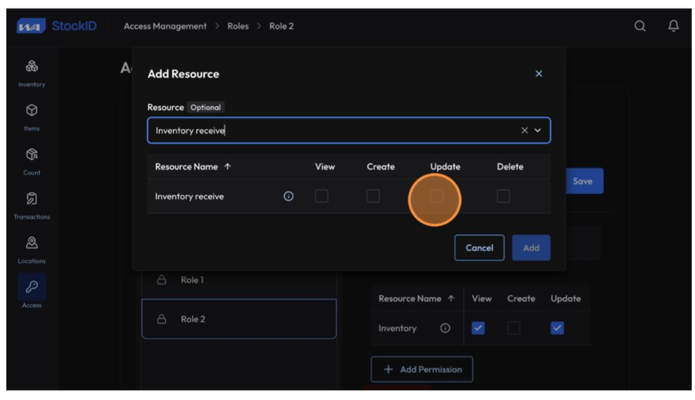Select Role 2 in roles list
This screenshot has height=400, width=695.
pyautogui.click(x=239, y=319)
